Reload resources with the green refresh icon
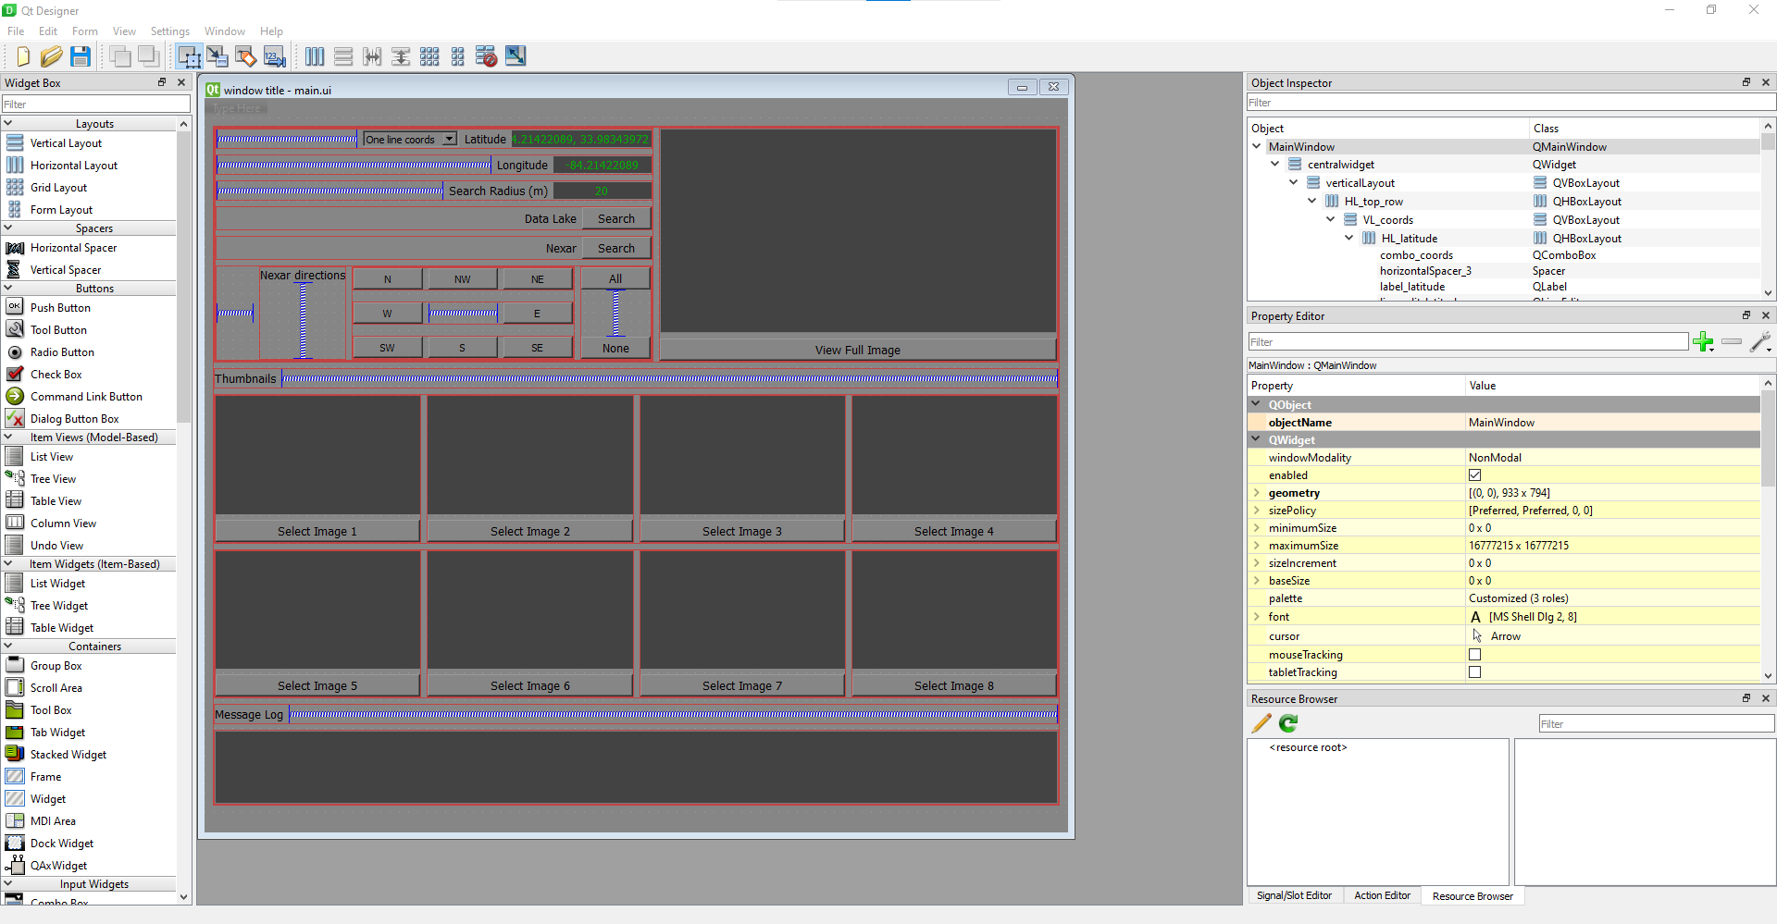 pyautogui.click(x=1288, y=723)
